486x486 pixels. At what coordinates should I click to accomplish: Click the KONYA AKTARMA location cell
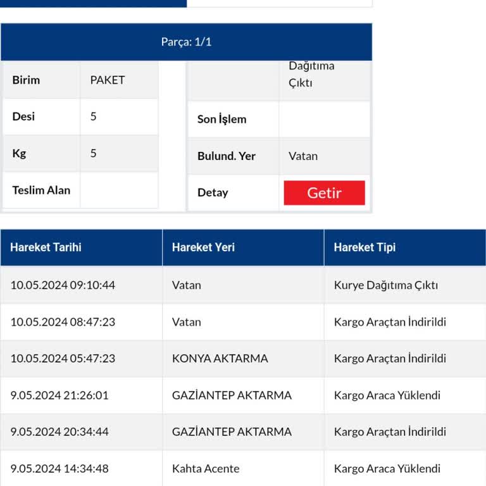click(220, 358)
